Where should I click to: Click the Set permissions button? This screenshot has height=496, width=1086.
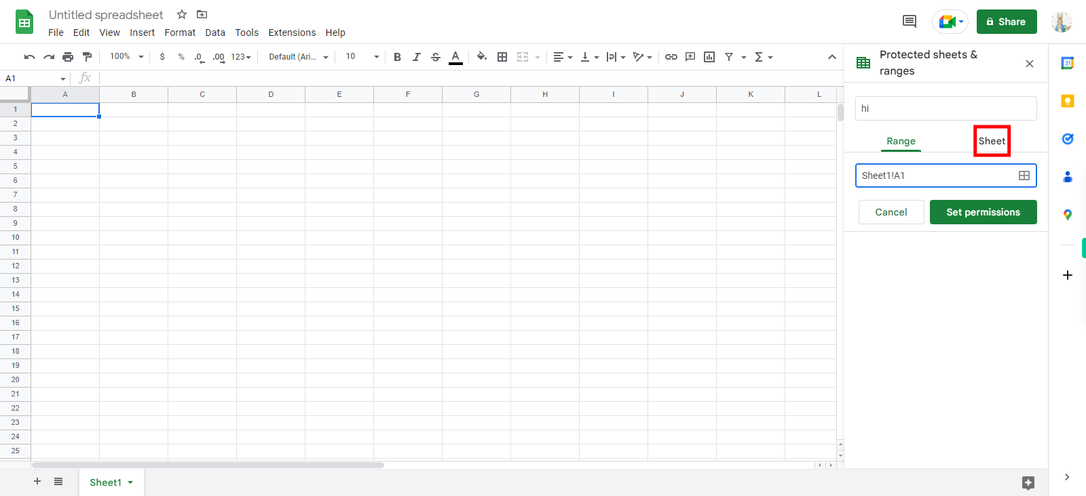[984, 212]
